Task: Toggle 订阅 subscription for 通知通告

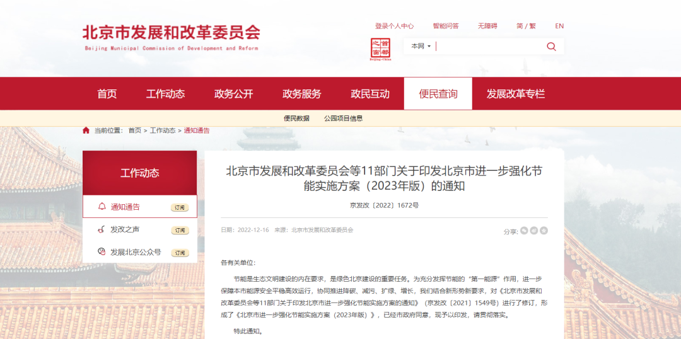Action: tap(180, 207)
